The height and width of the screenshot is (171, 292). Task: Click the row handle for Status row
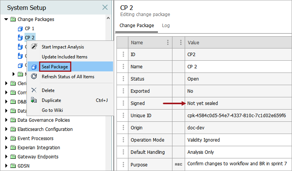pos(123,79)
